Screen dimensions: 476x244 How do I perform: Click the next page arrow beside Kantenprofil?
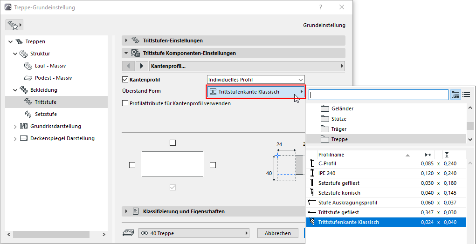(x=142, y=66)
